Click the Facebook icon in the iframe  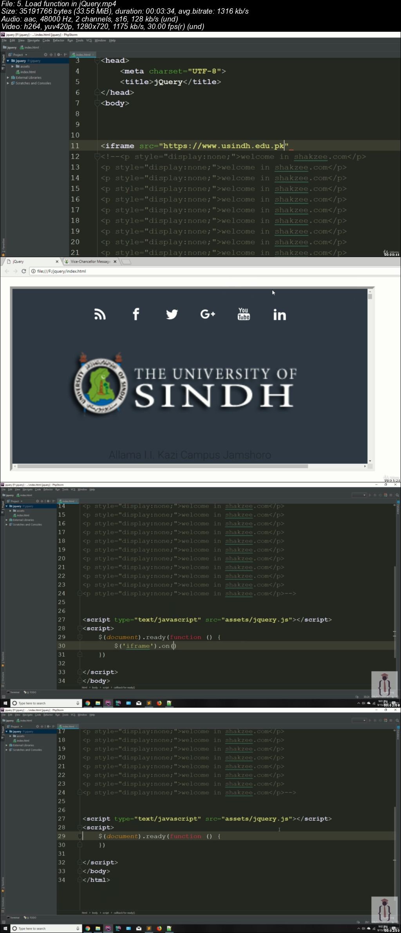136,314
